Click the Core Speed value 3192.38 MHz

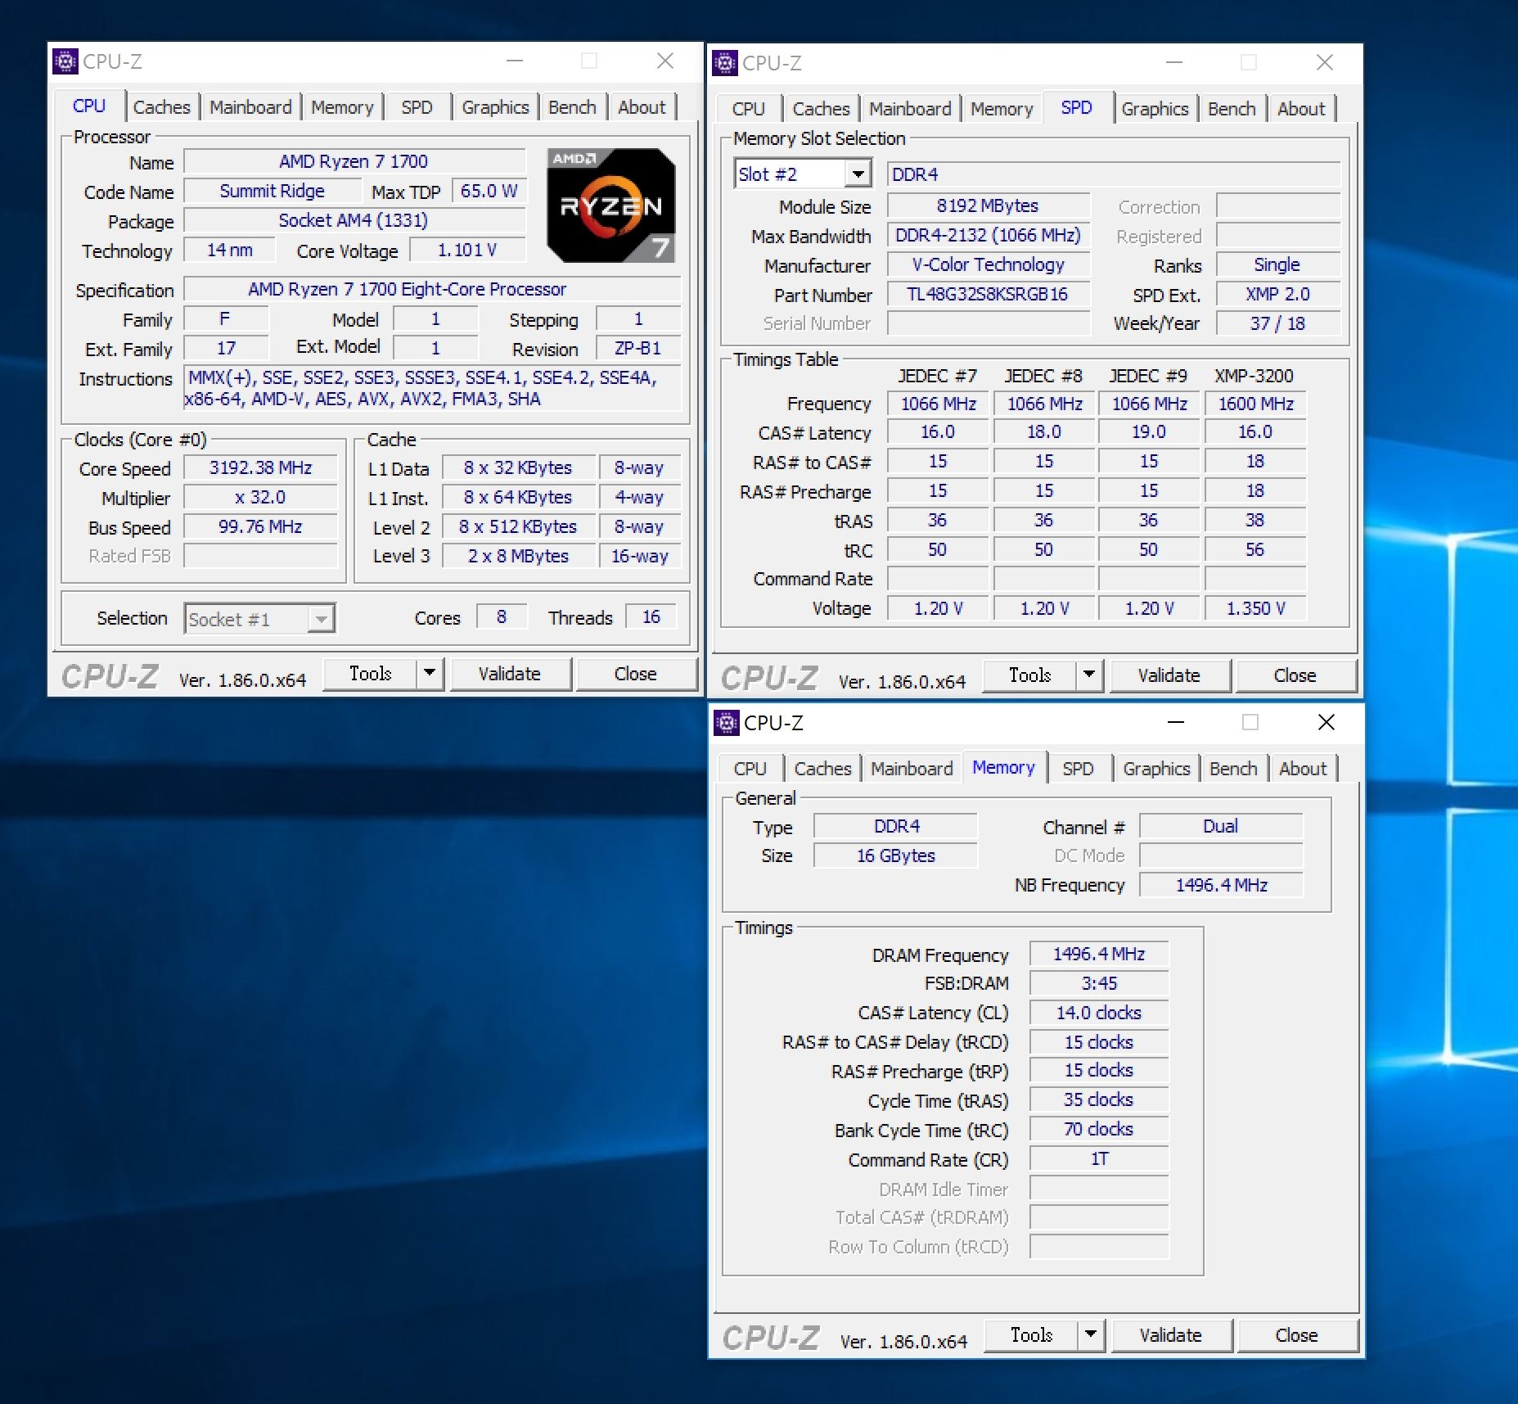pyautogui.click(x=260, y=467)
